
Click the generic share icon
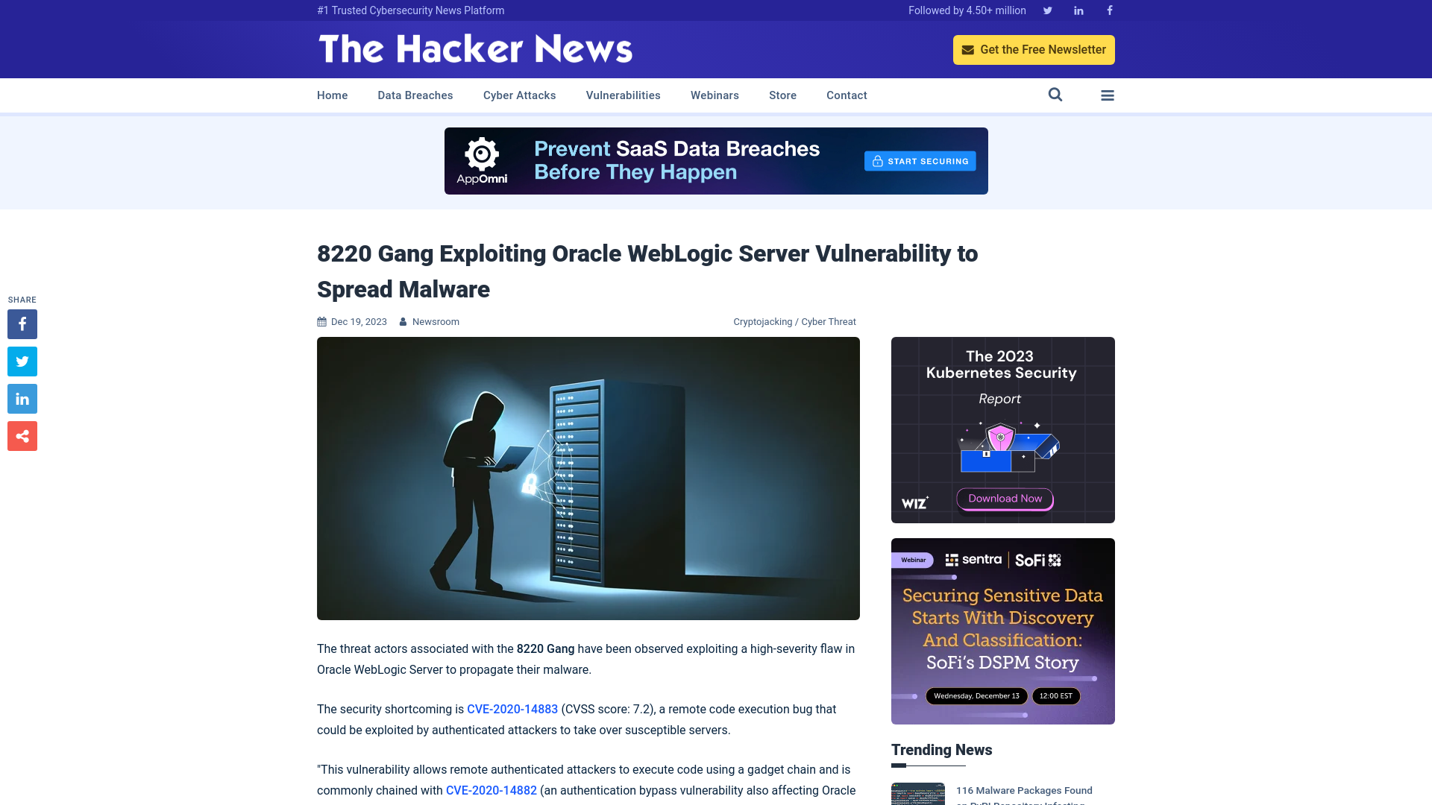22,435
